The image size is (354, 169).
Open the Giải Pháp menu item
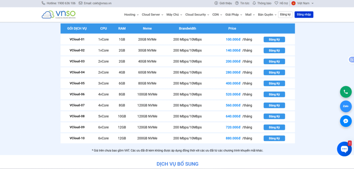(x=234, y=15)
